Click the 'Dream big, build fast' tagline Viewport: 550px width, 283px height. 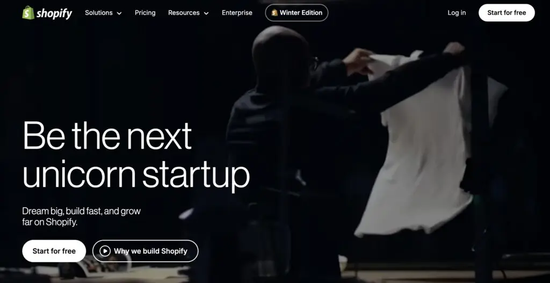pos(82,216)
